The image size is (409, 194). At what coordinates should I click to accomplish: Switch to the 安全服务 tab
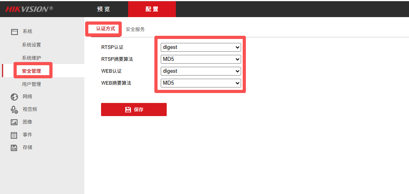click(135, 29)
